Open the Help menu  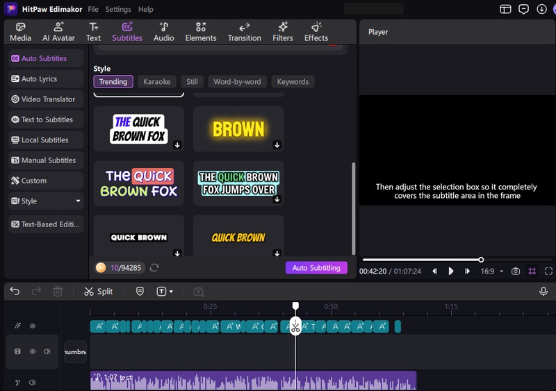146,9
